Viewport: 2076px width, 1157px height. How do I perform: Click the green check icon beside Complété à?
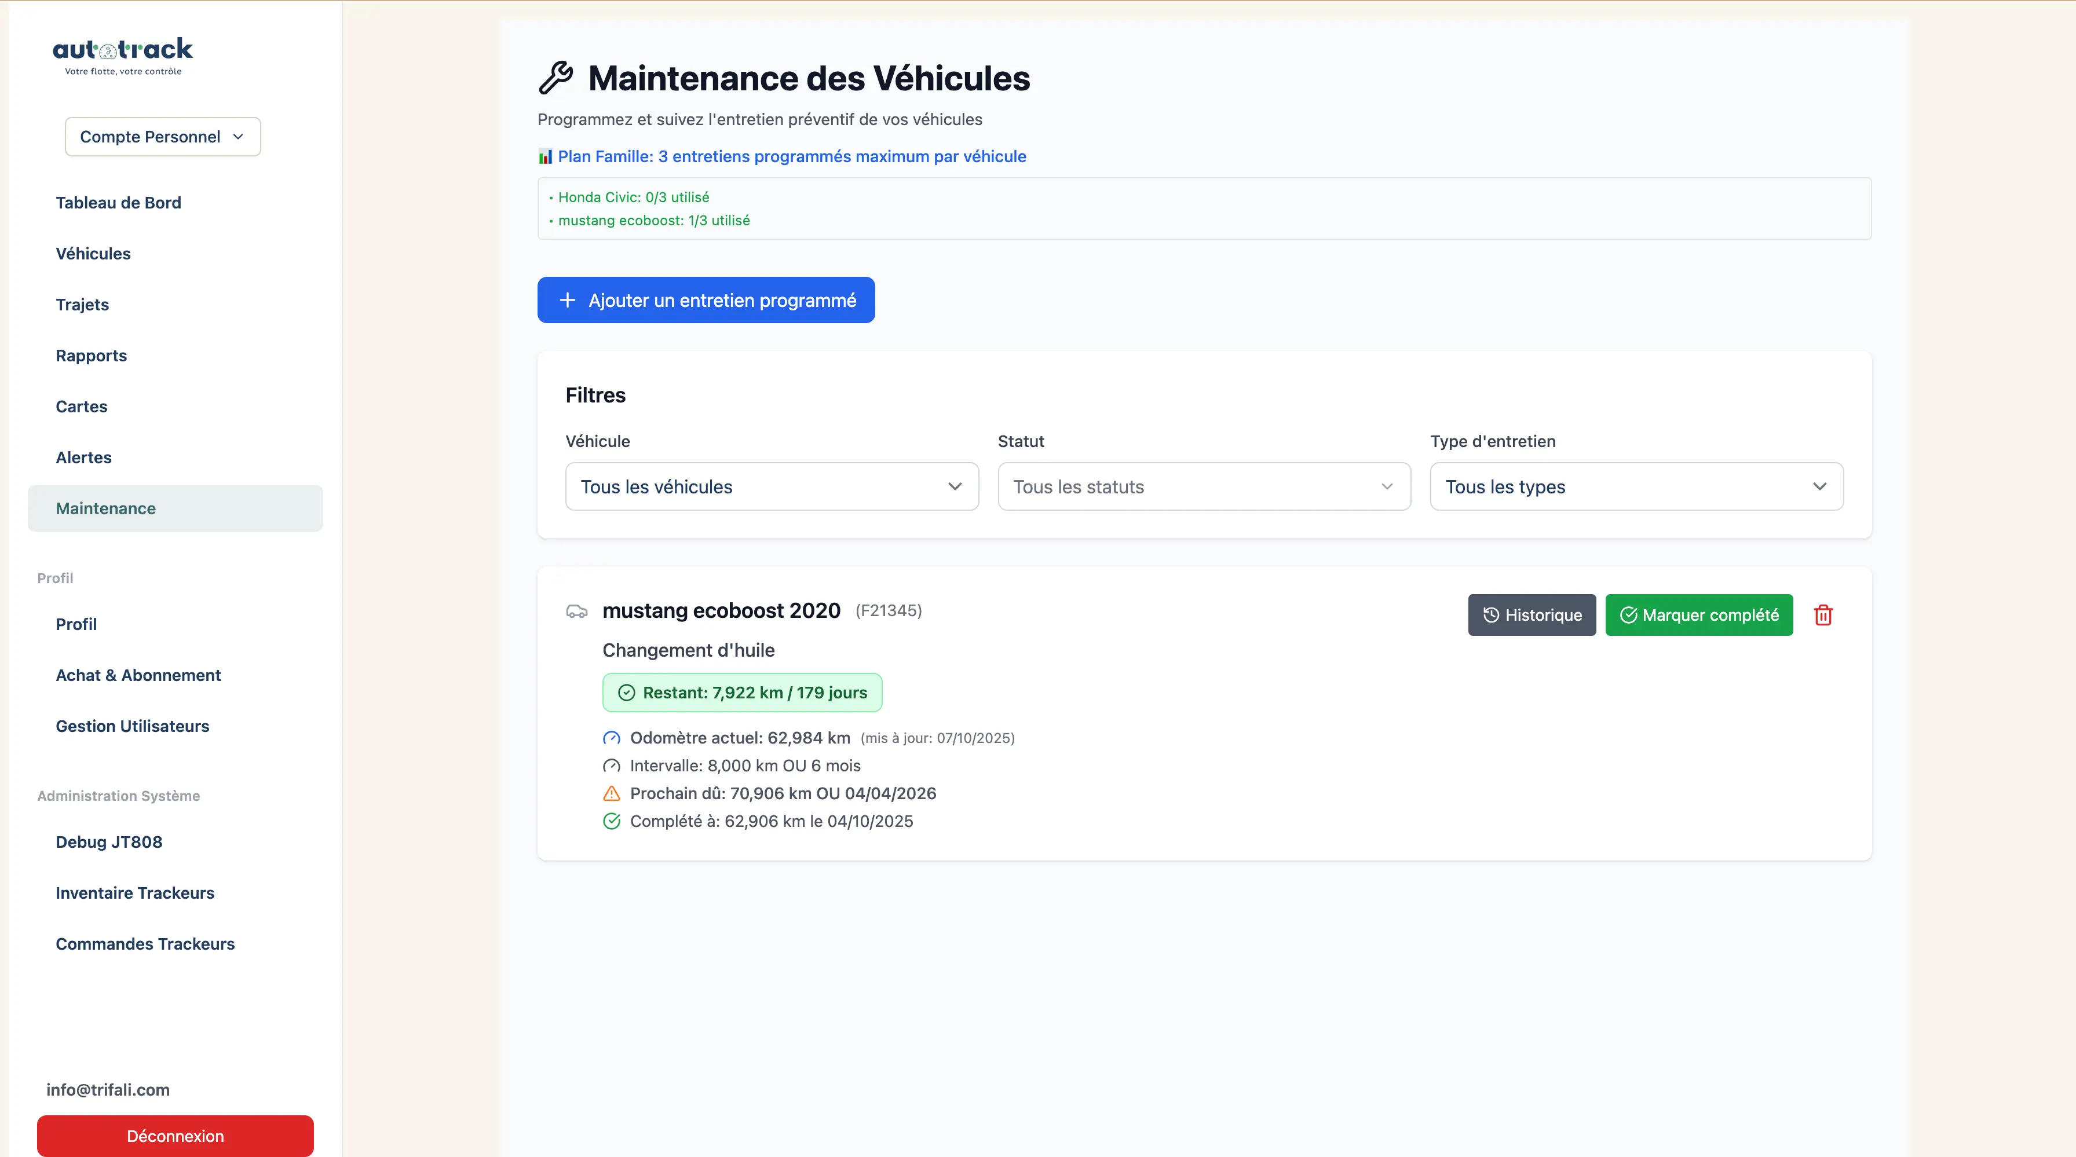612,821
